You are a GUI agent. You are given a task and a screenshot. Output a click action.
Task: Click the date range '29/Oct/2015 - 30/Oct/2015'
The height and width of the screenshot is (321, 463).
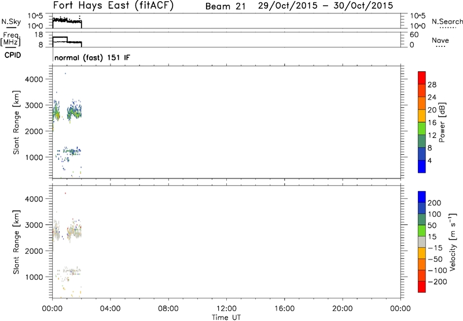(325, 6)
